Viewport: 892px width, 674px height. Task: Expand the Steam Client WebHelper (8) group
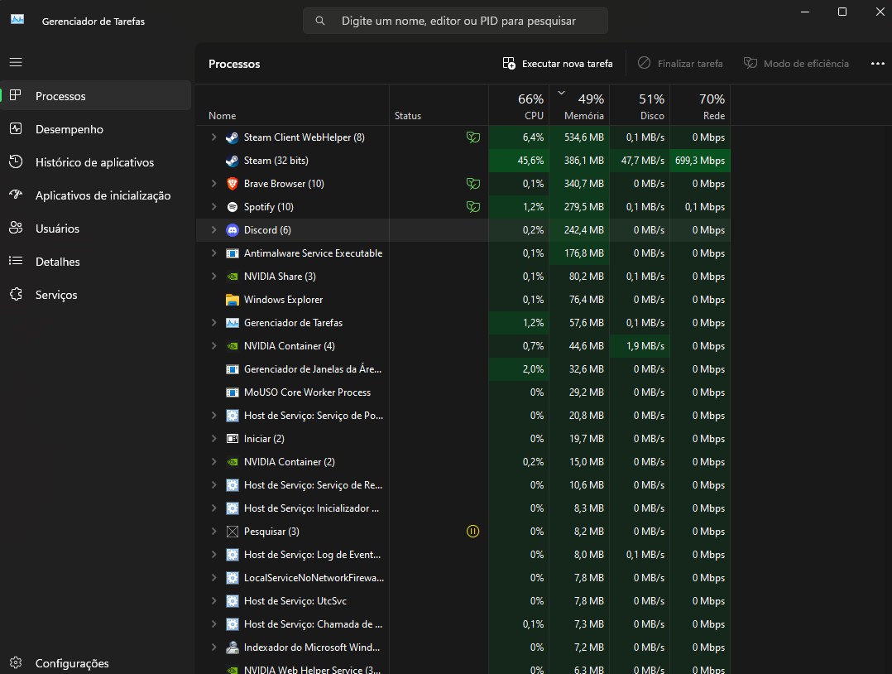(x=213, y=137)
